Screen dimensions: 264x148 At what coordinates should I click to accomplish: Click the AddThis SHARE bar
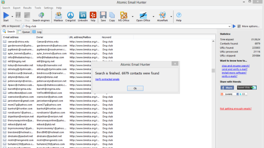234,94
